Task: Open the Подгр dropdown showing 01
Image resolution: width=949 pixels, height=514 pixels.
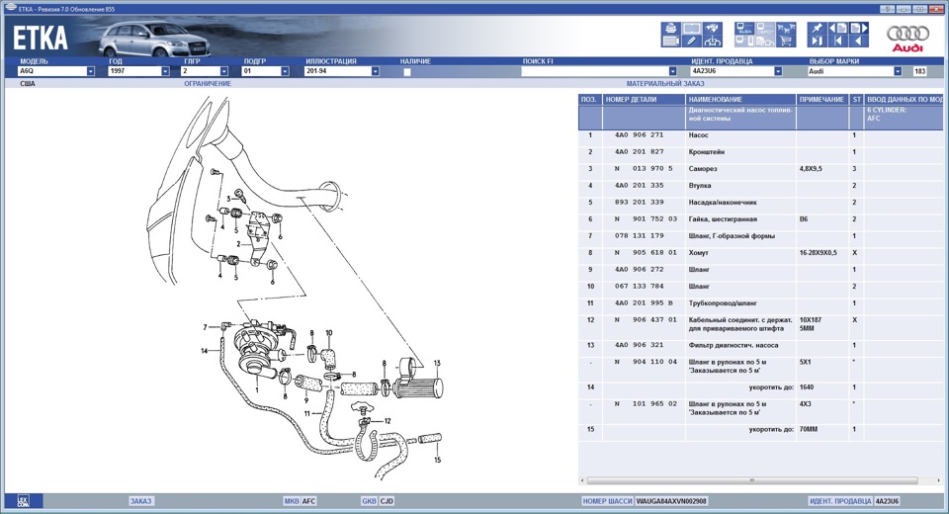Action: (285, 71)
